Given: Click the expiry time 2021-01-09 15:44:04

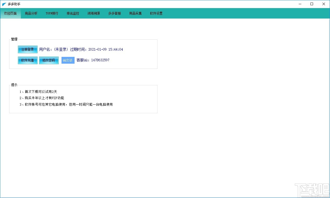Looking at the screenshot, I should (x=106, y=49).
